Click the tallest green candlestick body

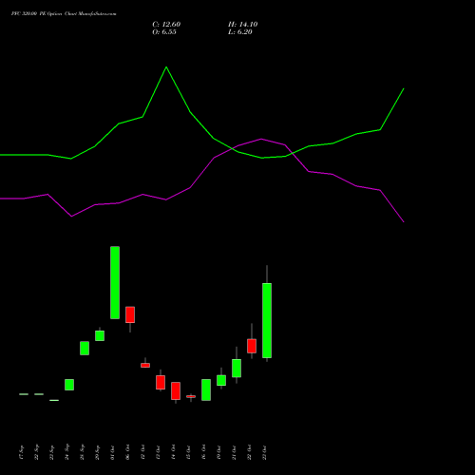[267, 320]
